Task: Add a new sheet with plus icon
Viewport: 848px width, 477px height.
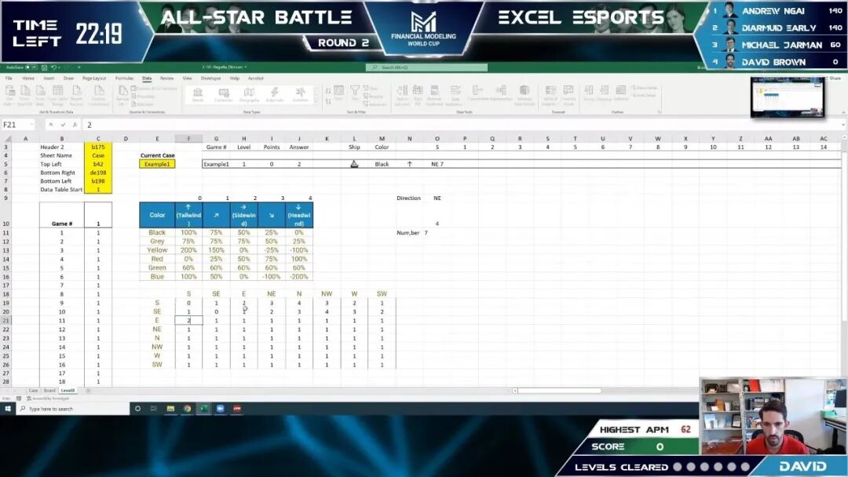Action: (88, 390)
